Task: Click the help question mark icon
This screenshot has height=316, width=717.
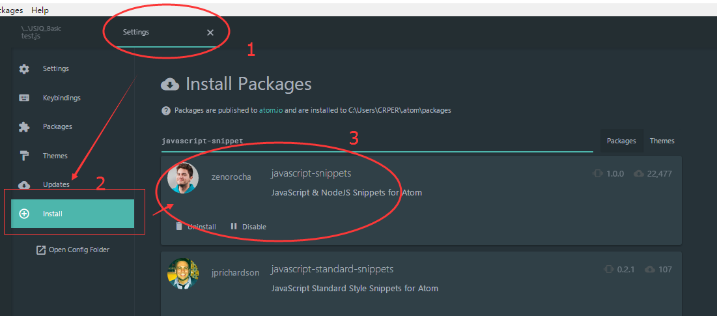Action: pos(166,111)
